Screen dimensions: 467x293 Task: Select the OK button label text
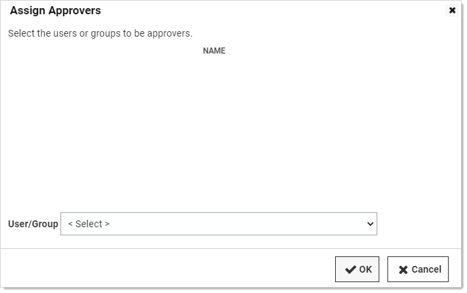[365, 269]
